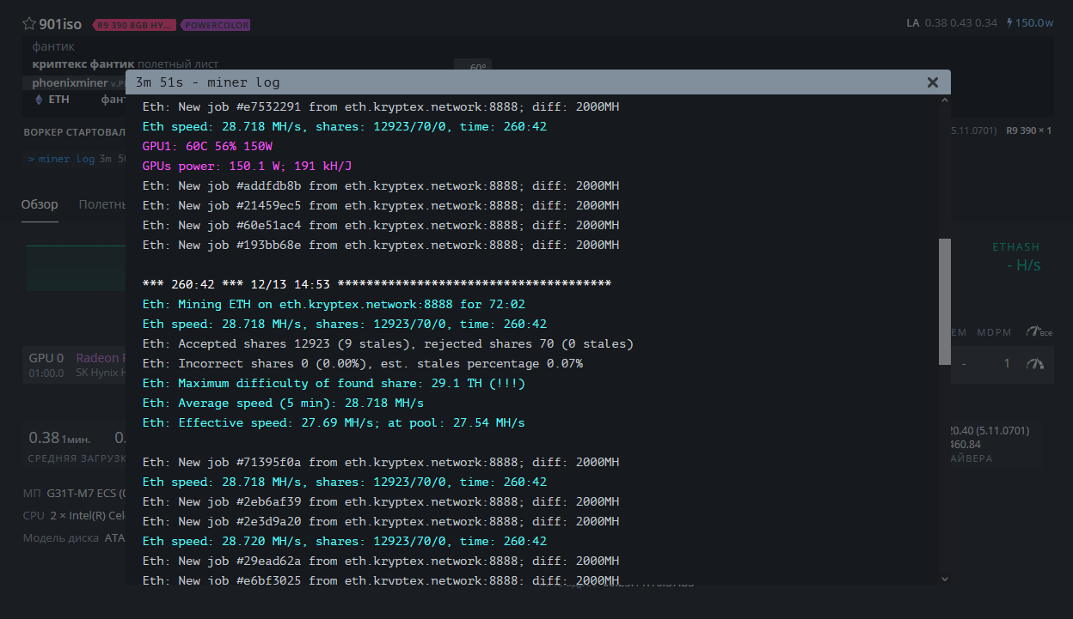Click log line "Accepted shares 12923 (9 stales)"
The height and width of the screenshot is (619, 1073).
pos(388,344)
